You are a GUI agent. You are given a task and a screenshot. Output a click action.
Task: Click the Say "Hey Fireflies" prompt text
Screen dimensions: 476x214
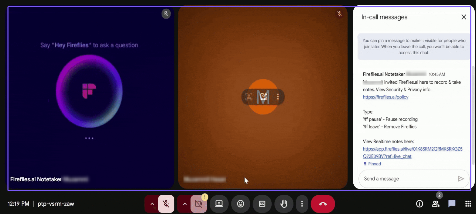pyautogui.click(x=89, y=45)
